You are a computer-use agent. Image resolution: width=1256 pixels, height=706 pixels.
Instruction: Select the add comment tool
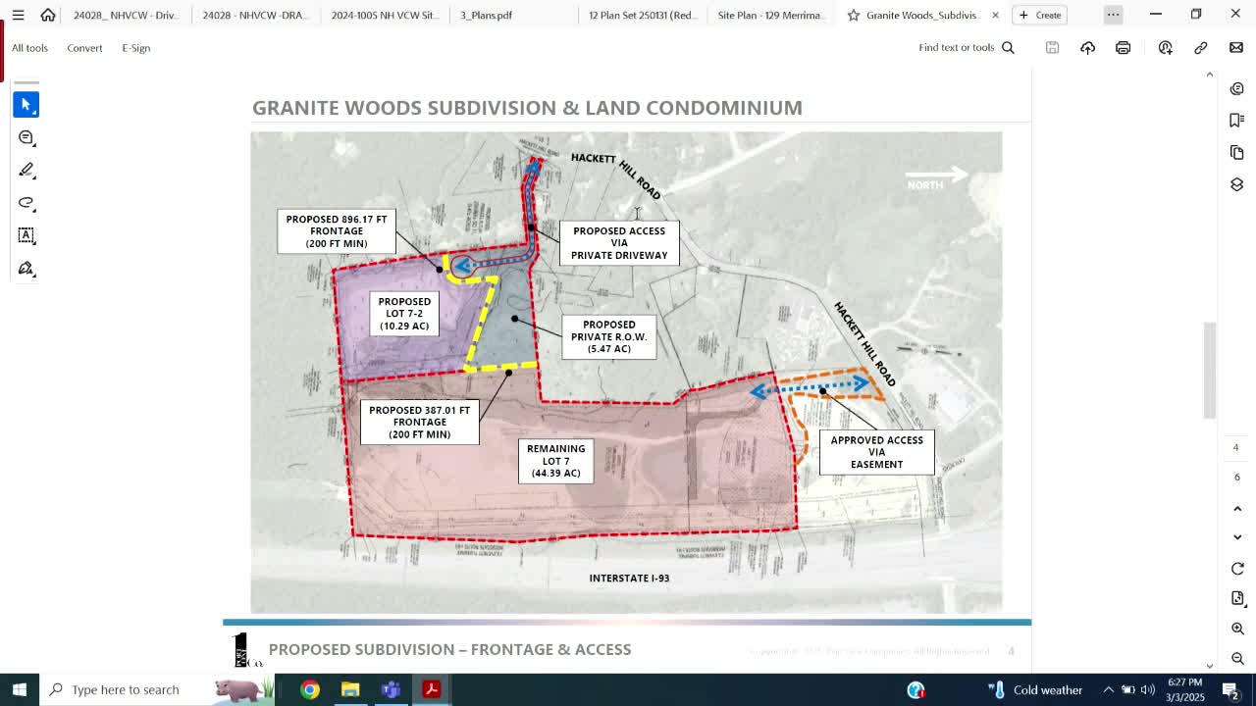[x=26, y=137]
